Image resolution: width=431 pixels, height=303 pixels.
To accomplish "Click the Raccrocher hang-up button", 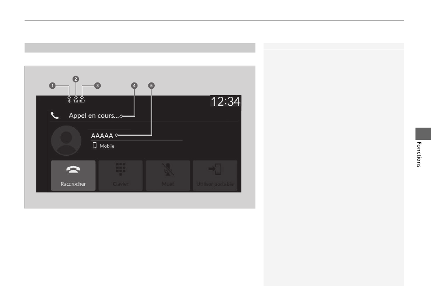I will (x=73, y=175).
